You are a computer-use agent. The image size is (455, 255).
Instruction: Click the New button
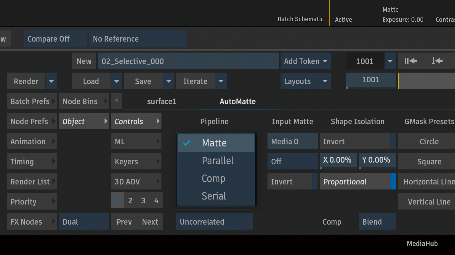pos(84,61)
